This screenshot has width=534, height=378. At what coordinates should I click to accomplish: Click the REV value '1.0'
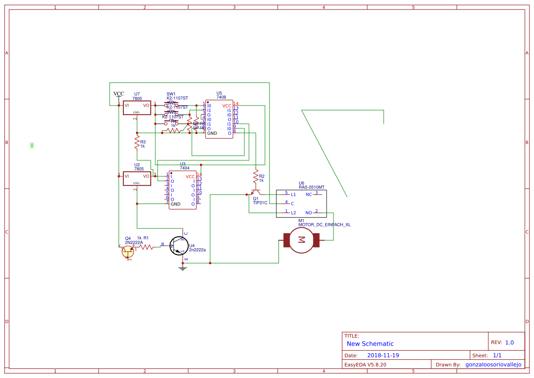pos(509,342)
